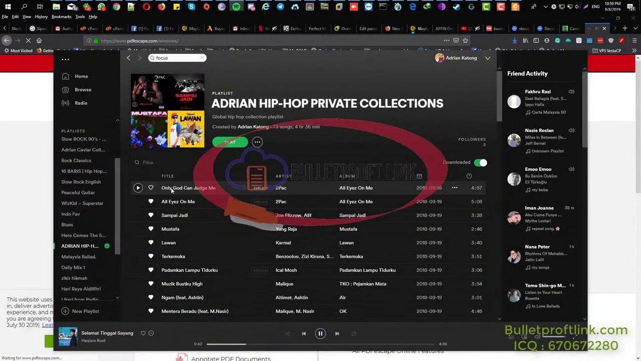Unlike the song Lawan
The image size is (641, 361).
pos(151,243)
